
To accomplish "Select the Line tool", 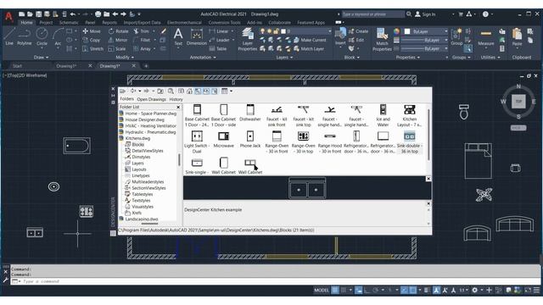I will pos(9,36).
